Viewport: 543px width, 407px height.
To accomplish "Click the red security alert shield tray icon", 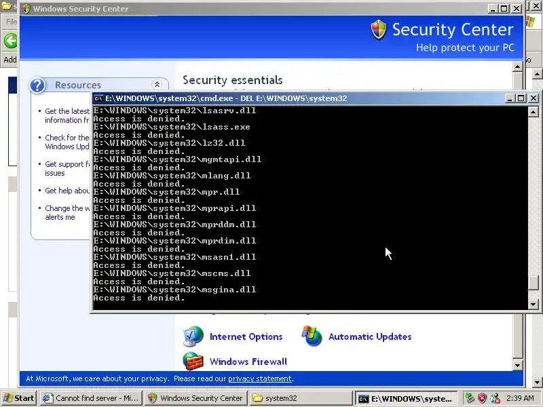I will (482, 398).
